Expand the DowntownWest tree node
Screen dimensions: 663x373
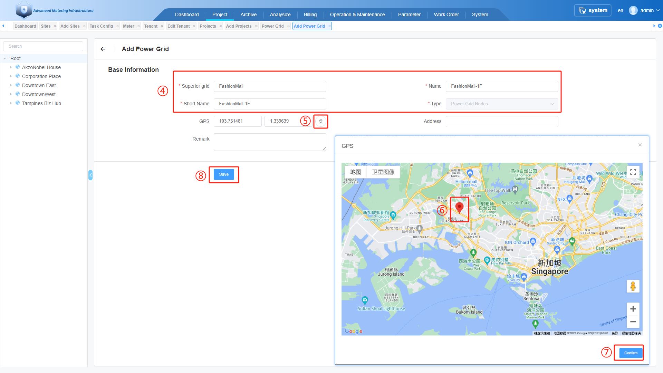(x=11, y=94)
